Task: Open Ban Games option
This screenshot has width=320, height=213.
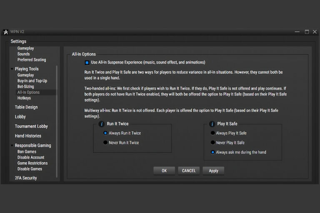Action: point(27,152)
